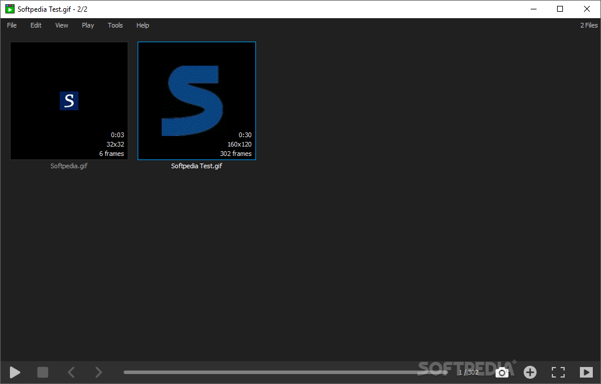This screenshot has height=384, width=601.
Task: Click the '1 / 302' frame counter
Action: tap(469, 372)
